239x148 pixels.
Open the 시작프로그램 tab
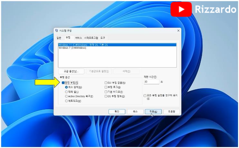91,38
